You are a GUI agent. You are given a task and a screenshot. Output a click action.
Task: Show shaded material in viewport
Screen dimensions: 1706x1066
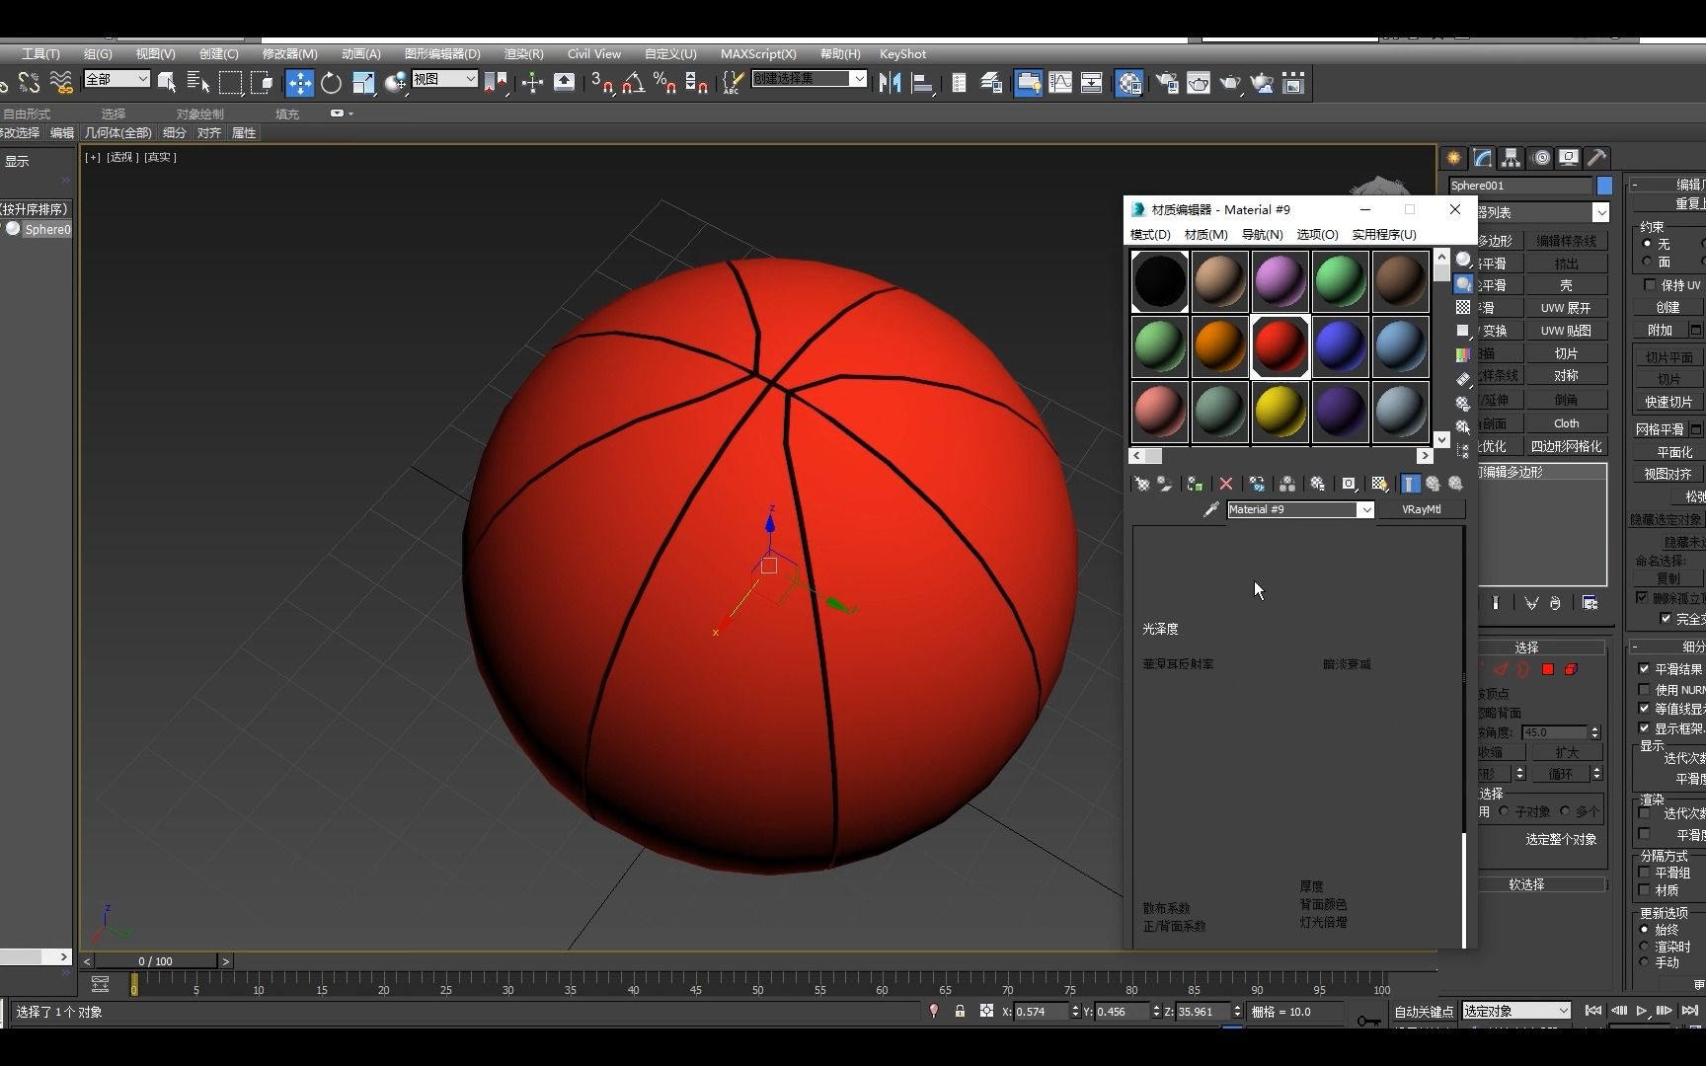tap(1379, 484)
